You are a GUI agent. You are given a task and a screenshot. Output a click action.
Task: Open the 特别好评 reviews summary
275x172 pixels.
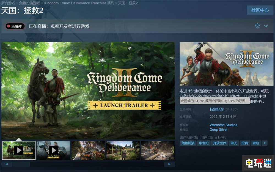coord(216,109)
